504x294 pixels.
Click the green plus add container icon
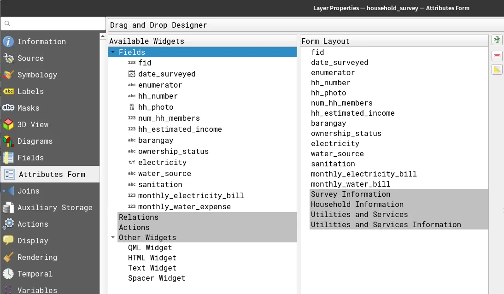497,40
